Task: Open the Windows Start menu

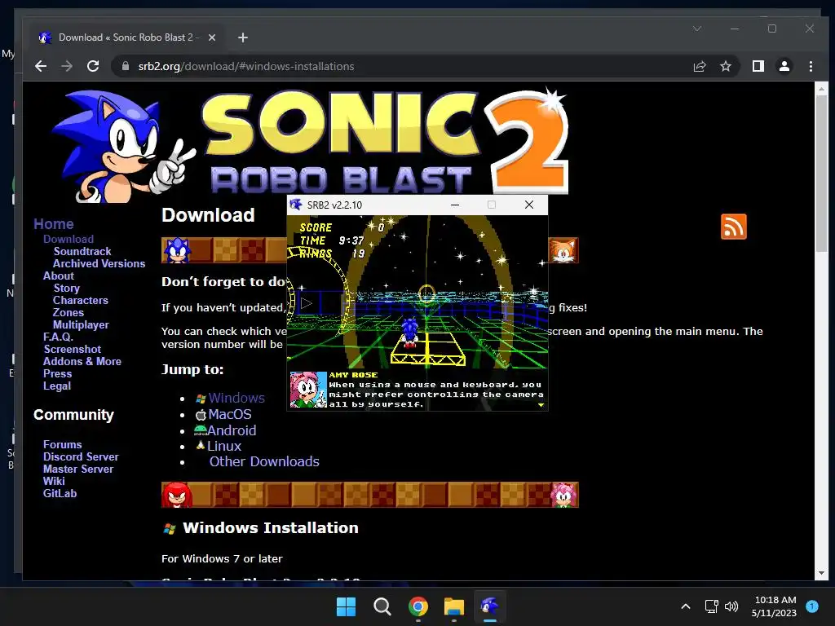Action: click(346, 606)
